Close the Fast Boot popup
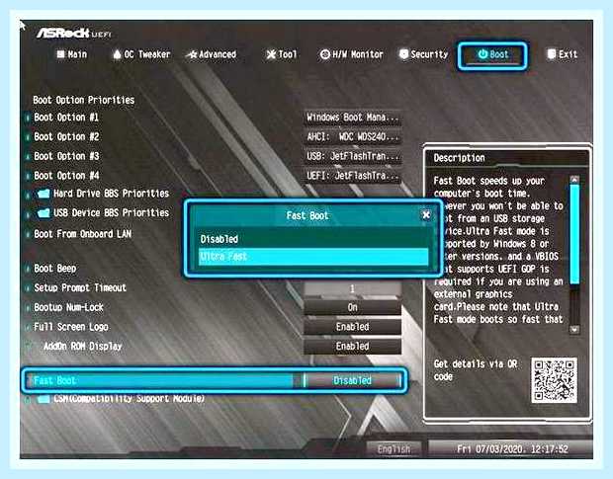The height and width of the screenshot is (479, 613). click(x=426, y=214)
